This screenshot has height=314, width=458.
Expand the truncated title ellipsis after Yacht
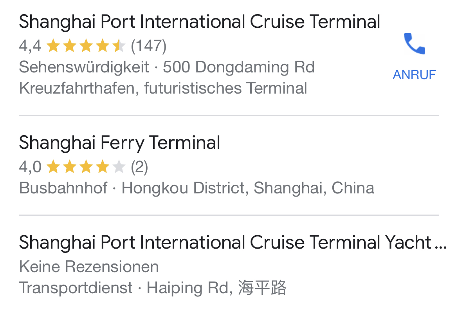(441, 244)
